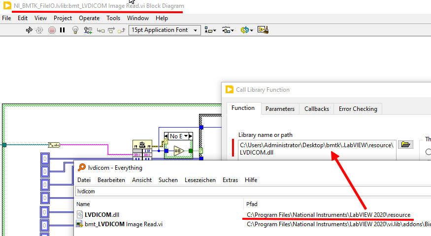Open Datei menu in Everything window
Viewport: 431px width, 236px height.
point(84,180)
